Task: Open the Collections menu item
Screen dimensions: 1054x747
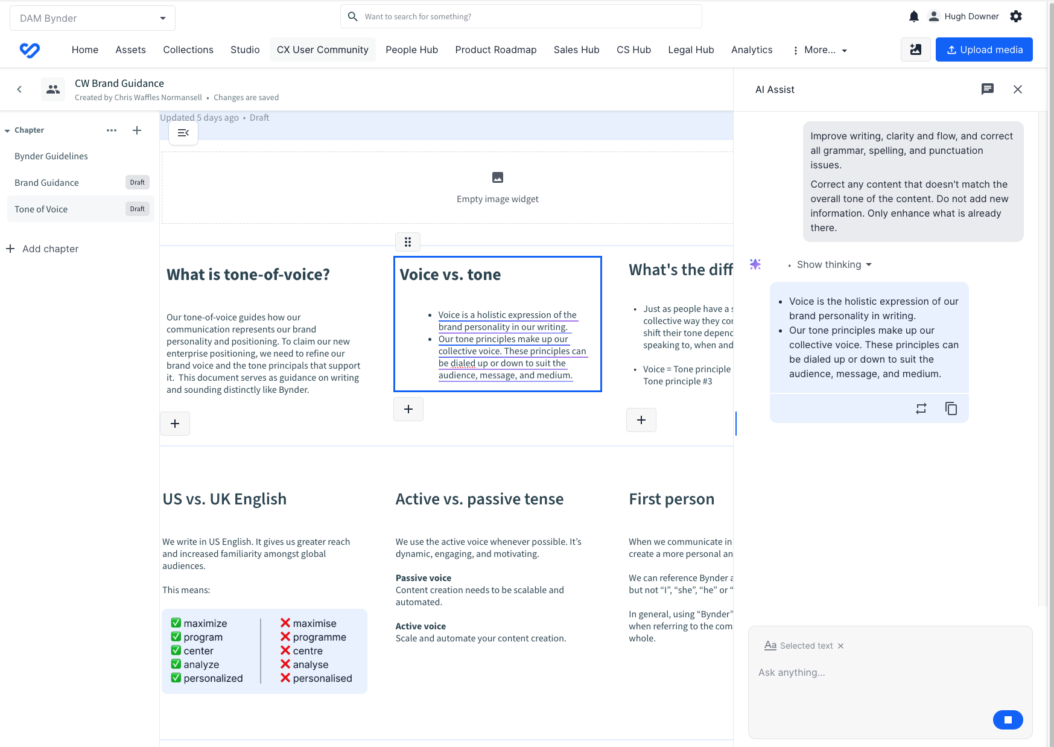Action: (188, 49)
